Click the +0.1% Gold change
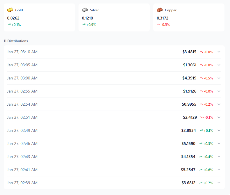The image size is (230, 195). 16,25
